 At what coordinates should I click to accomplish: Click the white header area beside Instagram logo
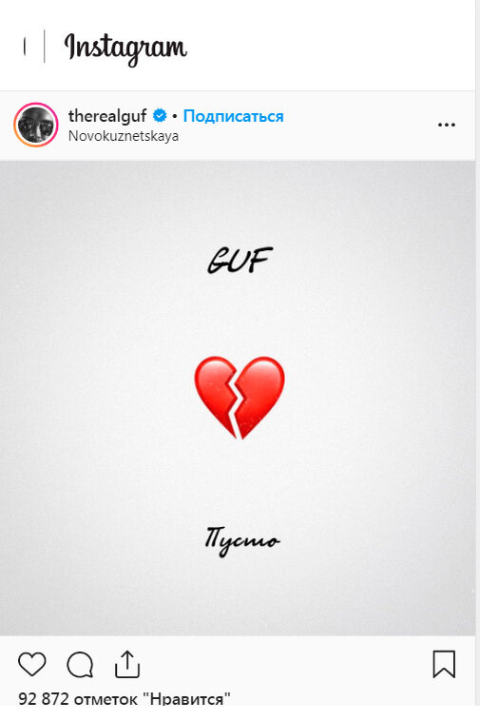tap(331, 46)
